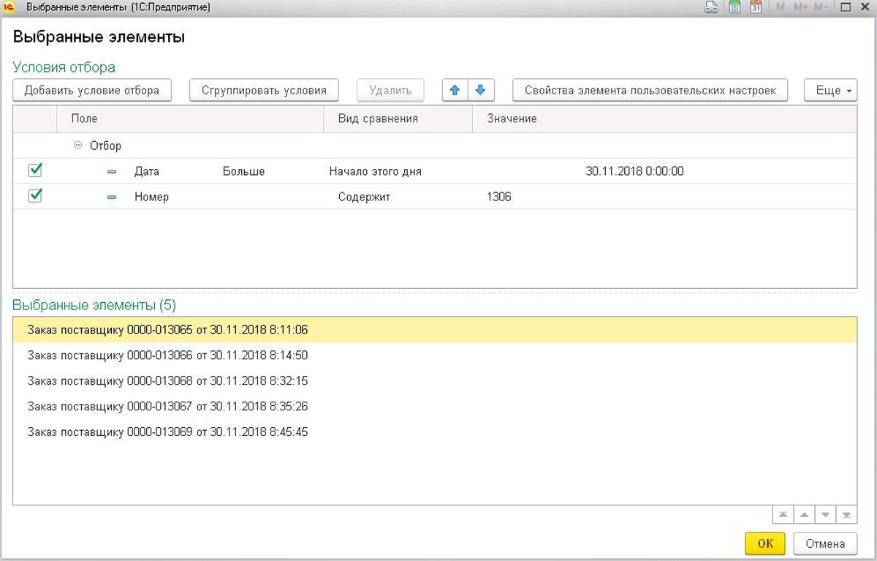Collapse the Отбор group node
This screenshot has width=877, height=561.
pos(78,146)
